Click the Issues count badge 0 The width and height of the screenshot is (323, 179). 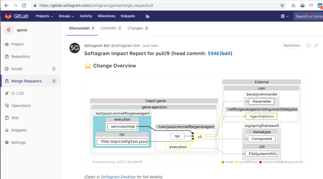tap(54, 69)
